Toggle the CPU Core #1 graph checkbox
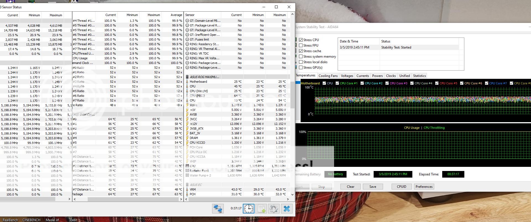 coord(337,83)
